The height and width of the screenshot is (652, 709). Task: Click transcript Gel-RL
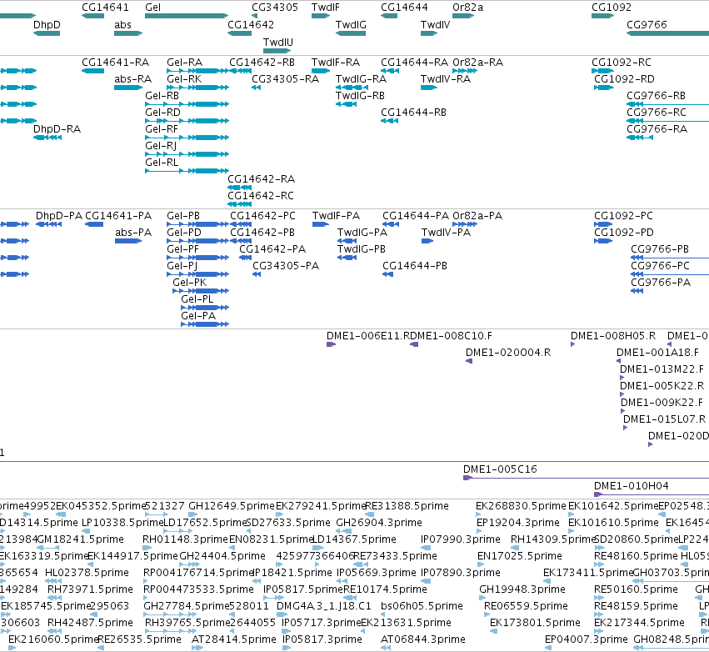tap(162, 163)
